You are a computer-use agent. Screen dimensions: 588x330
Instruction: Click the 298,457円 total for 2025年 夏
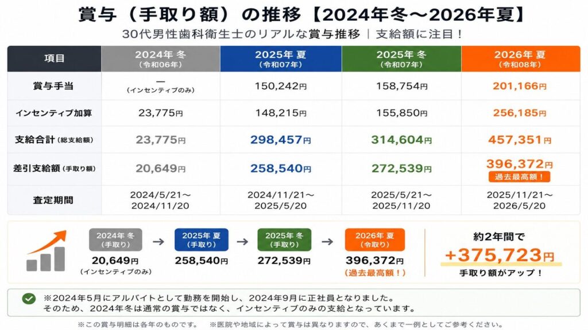click(280, 140)
